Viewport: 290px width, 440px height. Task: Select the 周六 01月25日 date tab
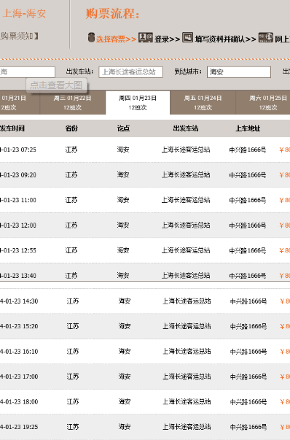point(263,102)
